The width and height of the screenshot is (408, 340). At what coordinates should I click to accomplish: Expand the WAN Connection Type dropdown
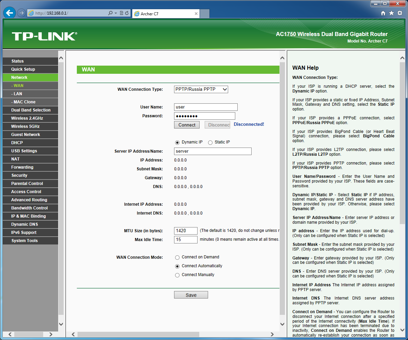click(x=201, y=89)
